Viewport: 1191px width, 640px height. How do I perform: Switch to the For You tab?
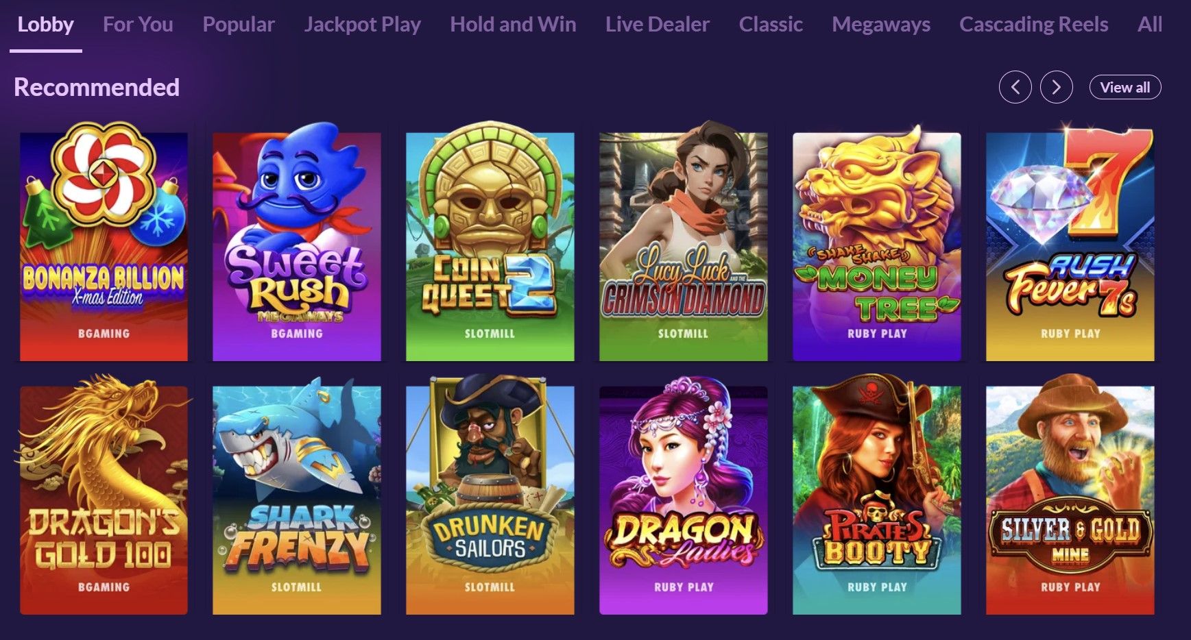click(138, 25)
